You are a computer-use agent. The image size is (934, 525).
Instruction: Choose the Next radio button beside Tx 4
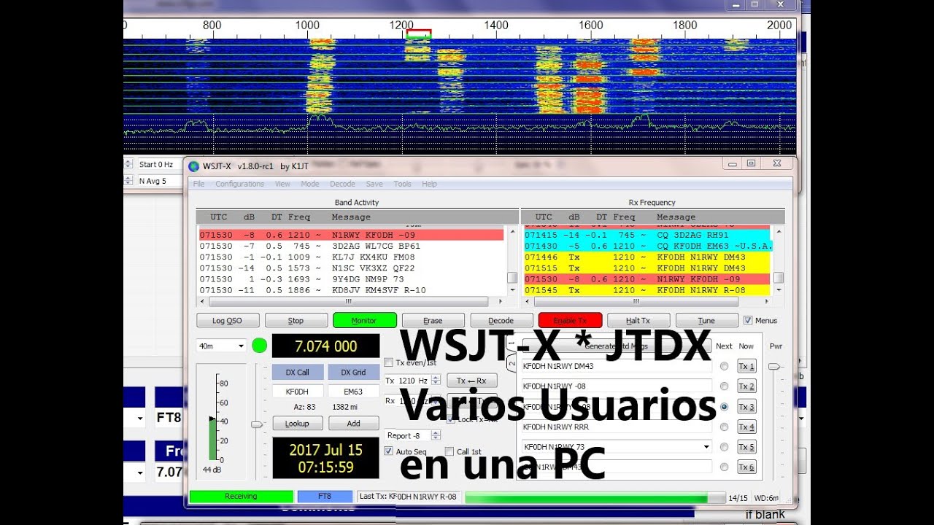click(724, 427)
